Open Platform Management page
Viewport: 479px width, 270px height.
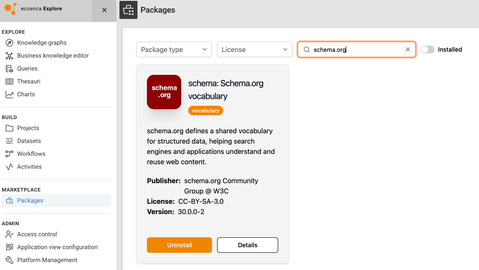[x=56, y=260]
